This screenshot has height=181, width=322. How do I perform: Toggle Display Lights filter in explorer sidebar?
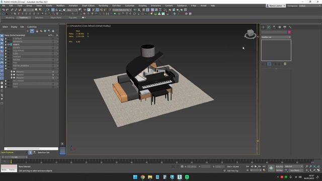point(2,43)
